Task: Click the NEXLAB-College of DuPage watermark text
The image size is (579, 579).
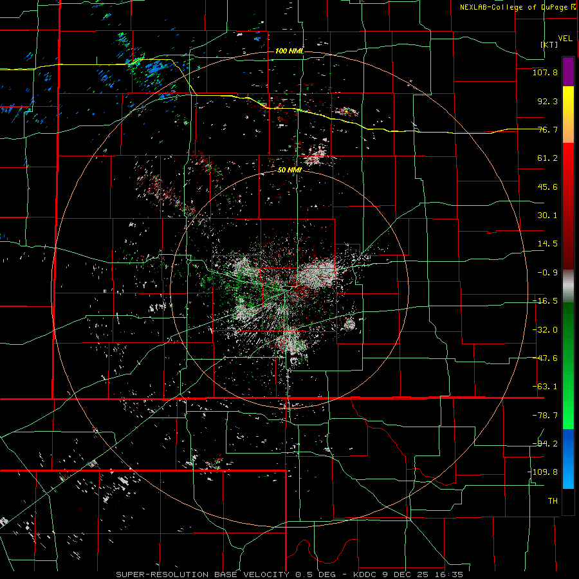Action: point(517,7)
